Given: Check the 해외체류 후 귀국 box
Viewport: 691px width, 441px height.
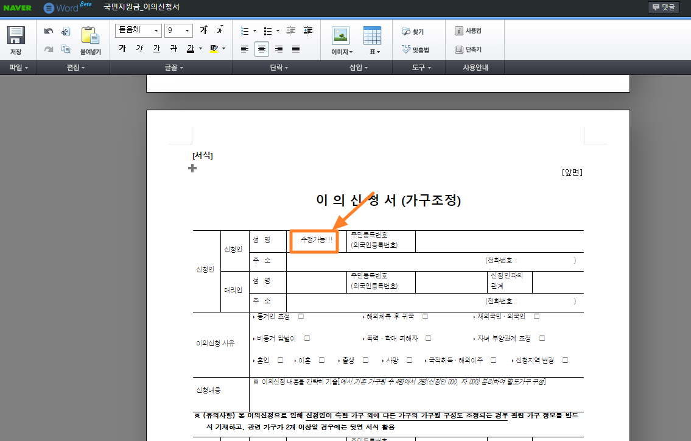Looking at the screenshot, I should 426,316.
